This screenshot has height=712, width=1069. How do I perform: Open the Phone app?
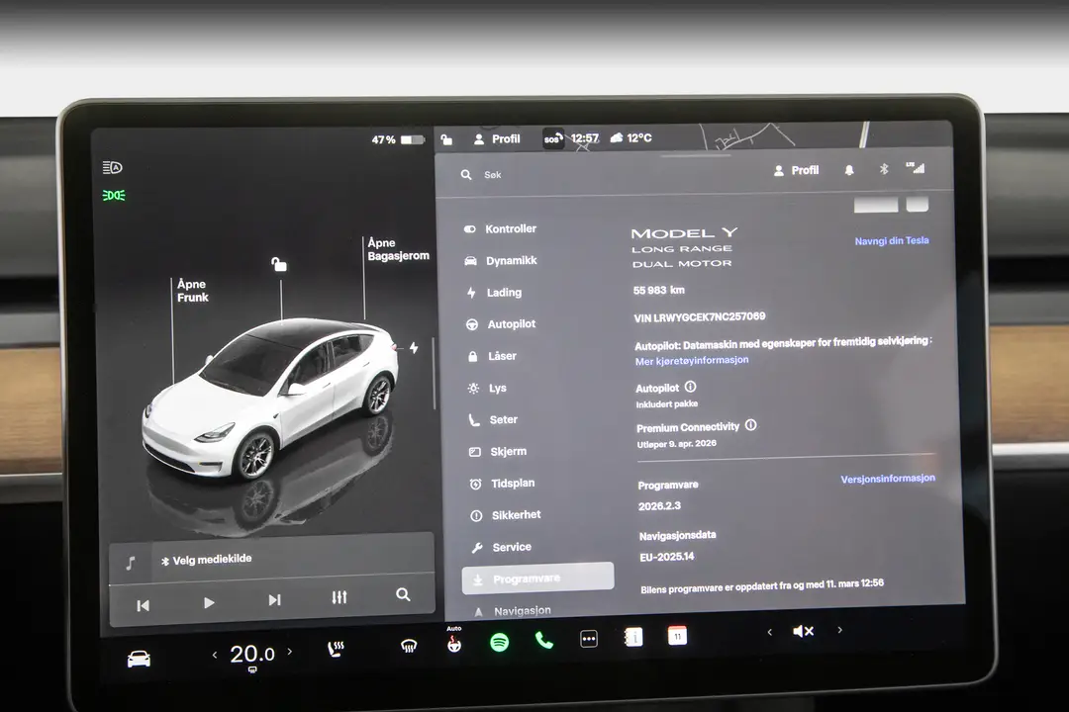click(x=544, y=641)
